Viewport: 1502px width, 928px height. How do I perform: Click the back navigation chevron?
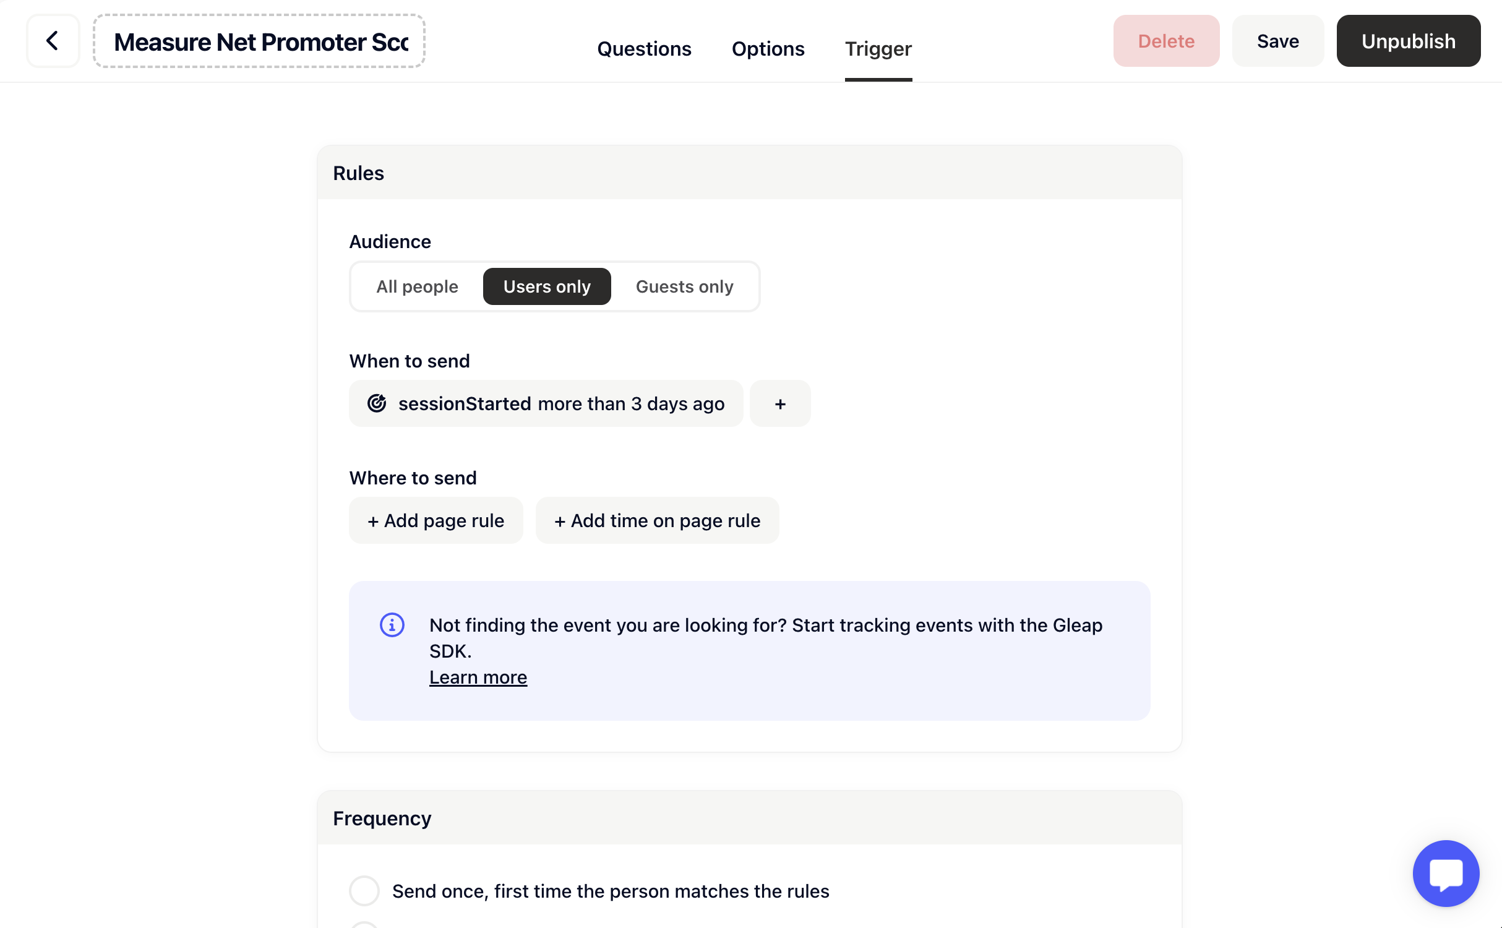point(53,41)
